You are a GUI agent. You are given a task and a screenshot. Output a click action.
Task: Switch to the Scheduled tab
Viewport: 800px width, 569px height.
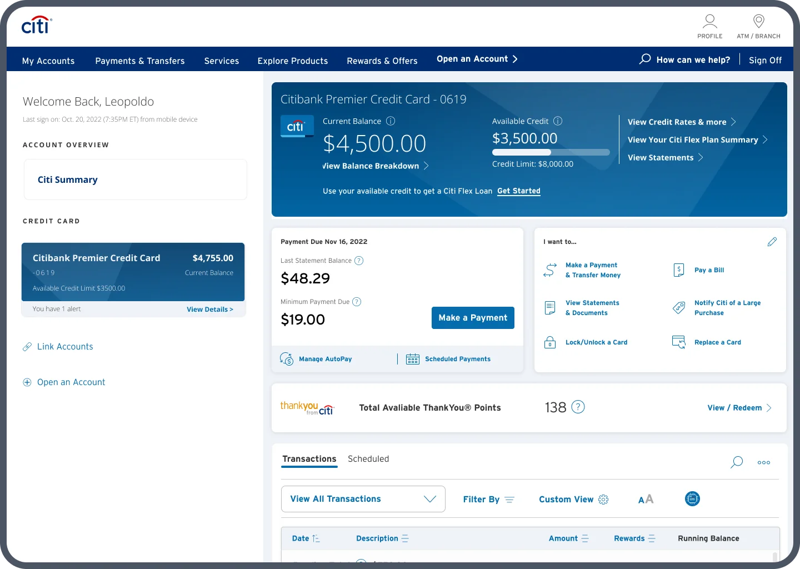coord(368,459)
